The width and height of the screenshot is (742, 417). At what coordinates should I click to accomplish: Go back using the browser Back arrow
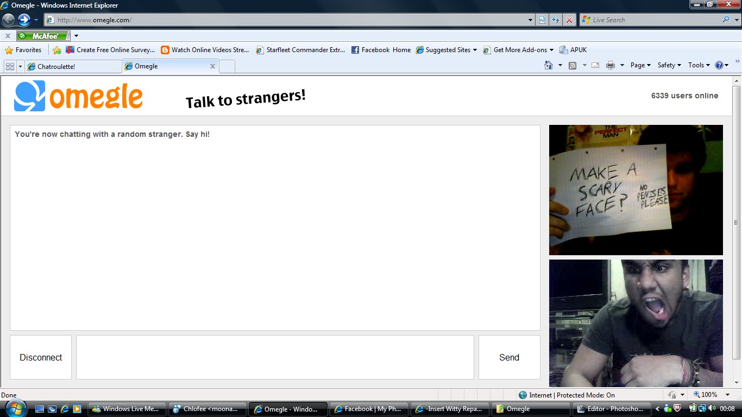(x=8, y=20)
